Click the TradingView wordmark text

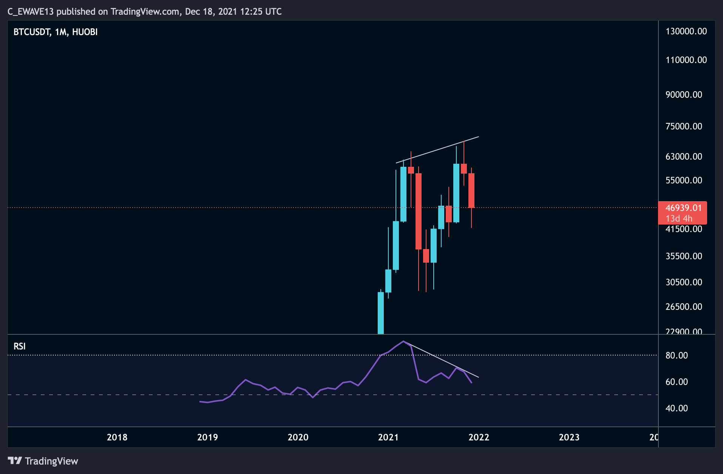pyautogui.click(x=51, y=461)
